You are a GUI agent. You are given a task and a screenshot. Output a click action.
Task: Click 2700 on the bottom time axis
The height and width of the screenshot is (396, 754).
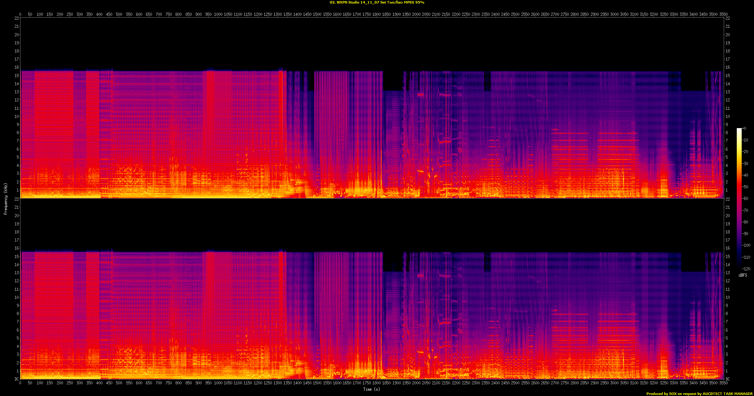point(555,383)
